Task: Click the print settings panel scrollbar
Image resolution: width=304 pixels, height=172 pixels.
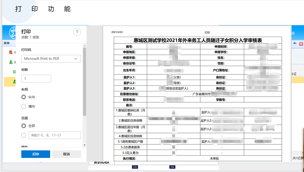Action: point(85,80)
